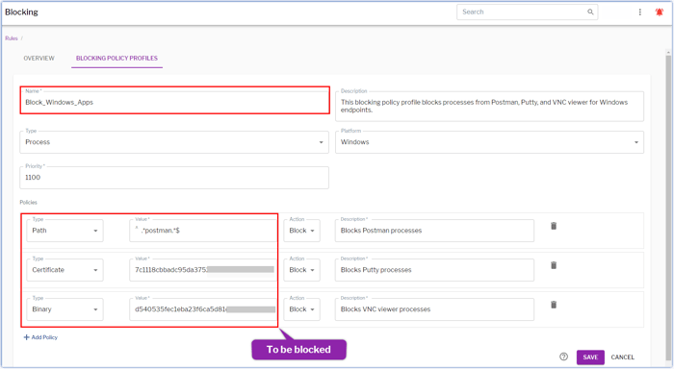Viewport: 674px width, 369px height.
Task: Delete the Postman path policy row
Action: tap(554, 226)
